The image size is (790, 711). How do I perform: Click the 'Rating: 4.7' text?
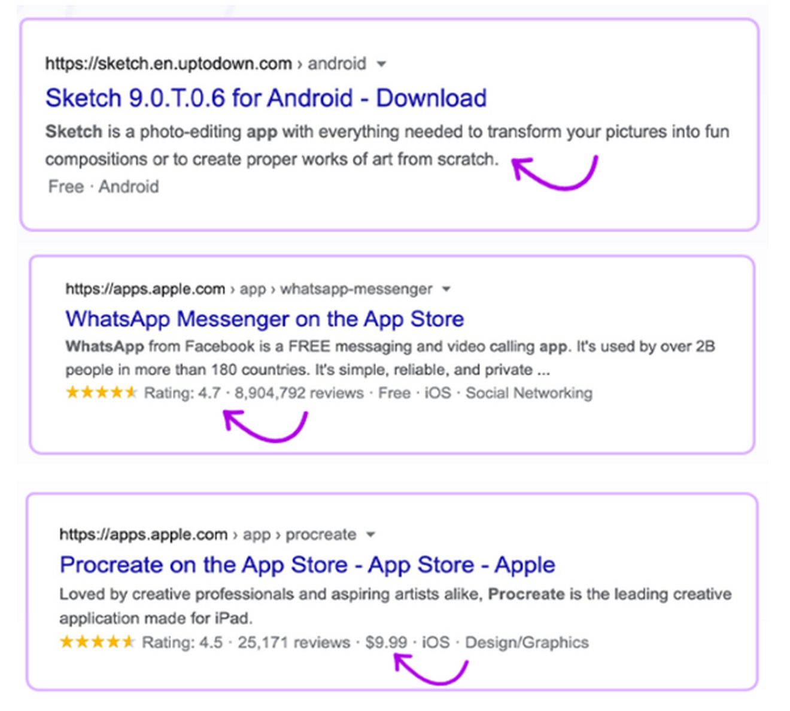click(x=182, y=393)
